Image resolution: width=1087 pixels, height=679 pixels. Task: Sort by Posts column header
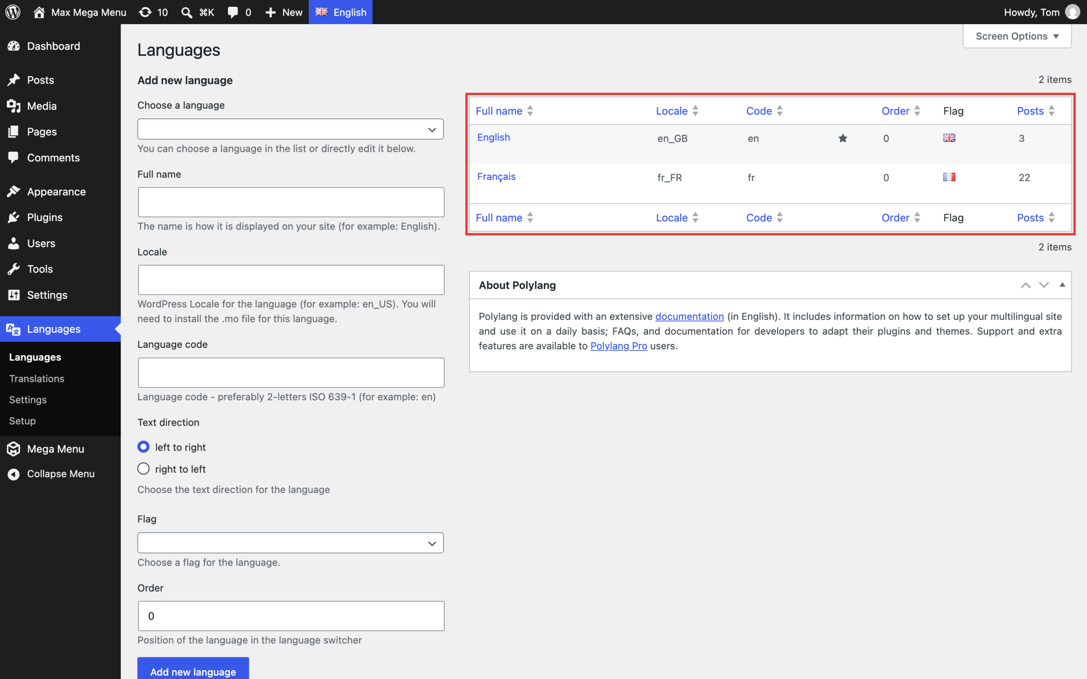tap(1036, 111)
